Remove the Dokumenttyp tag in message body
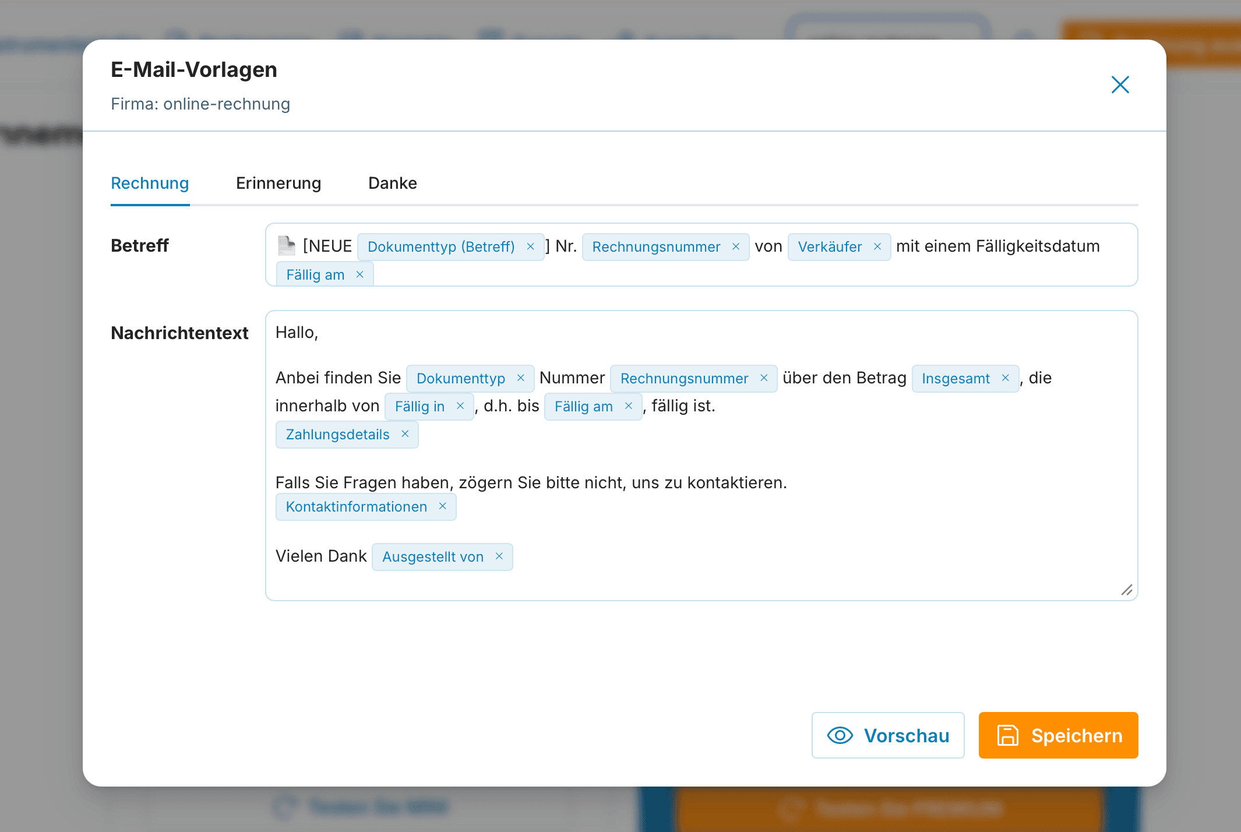 tap(521, 378)
